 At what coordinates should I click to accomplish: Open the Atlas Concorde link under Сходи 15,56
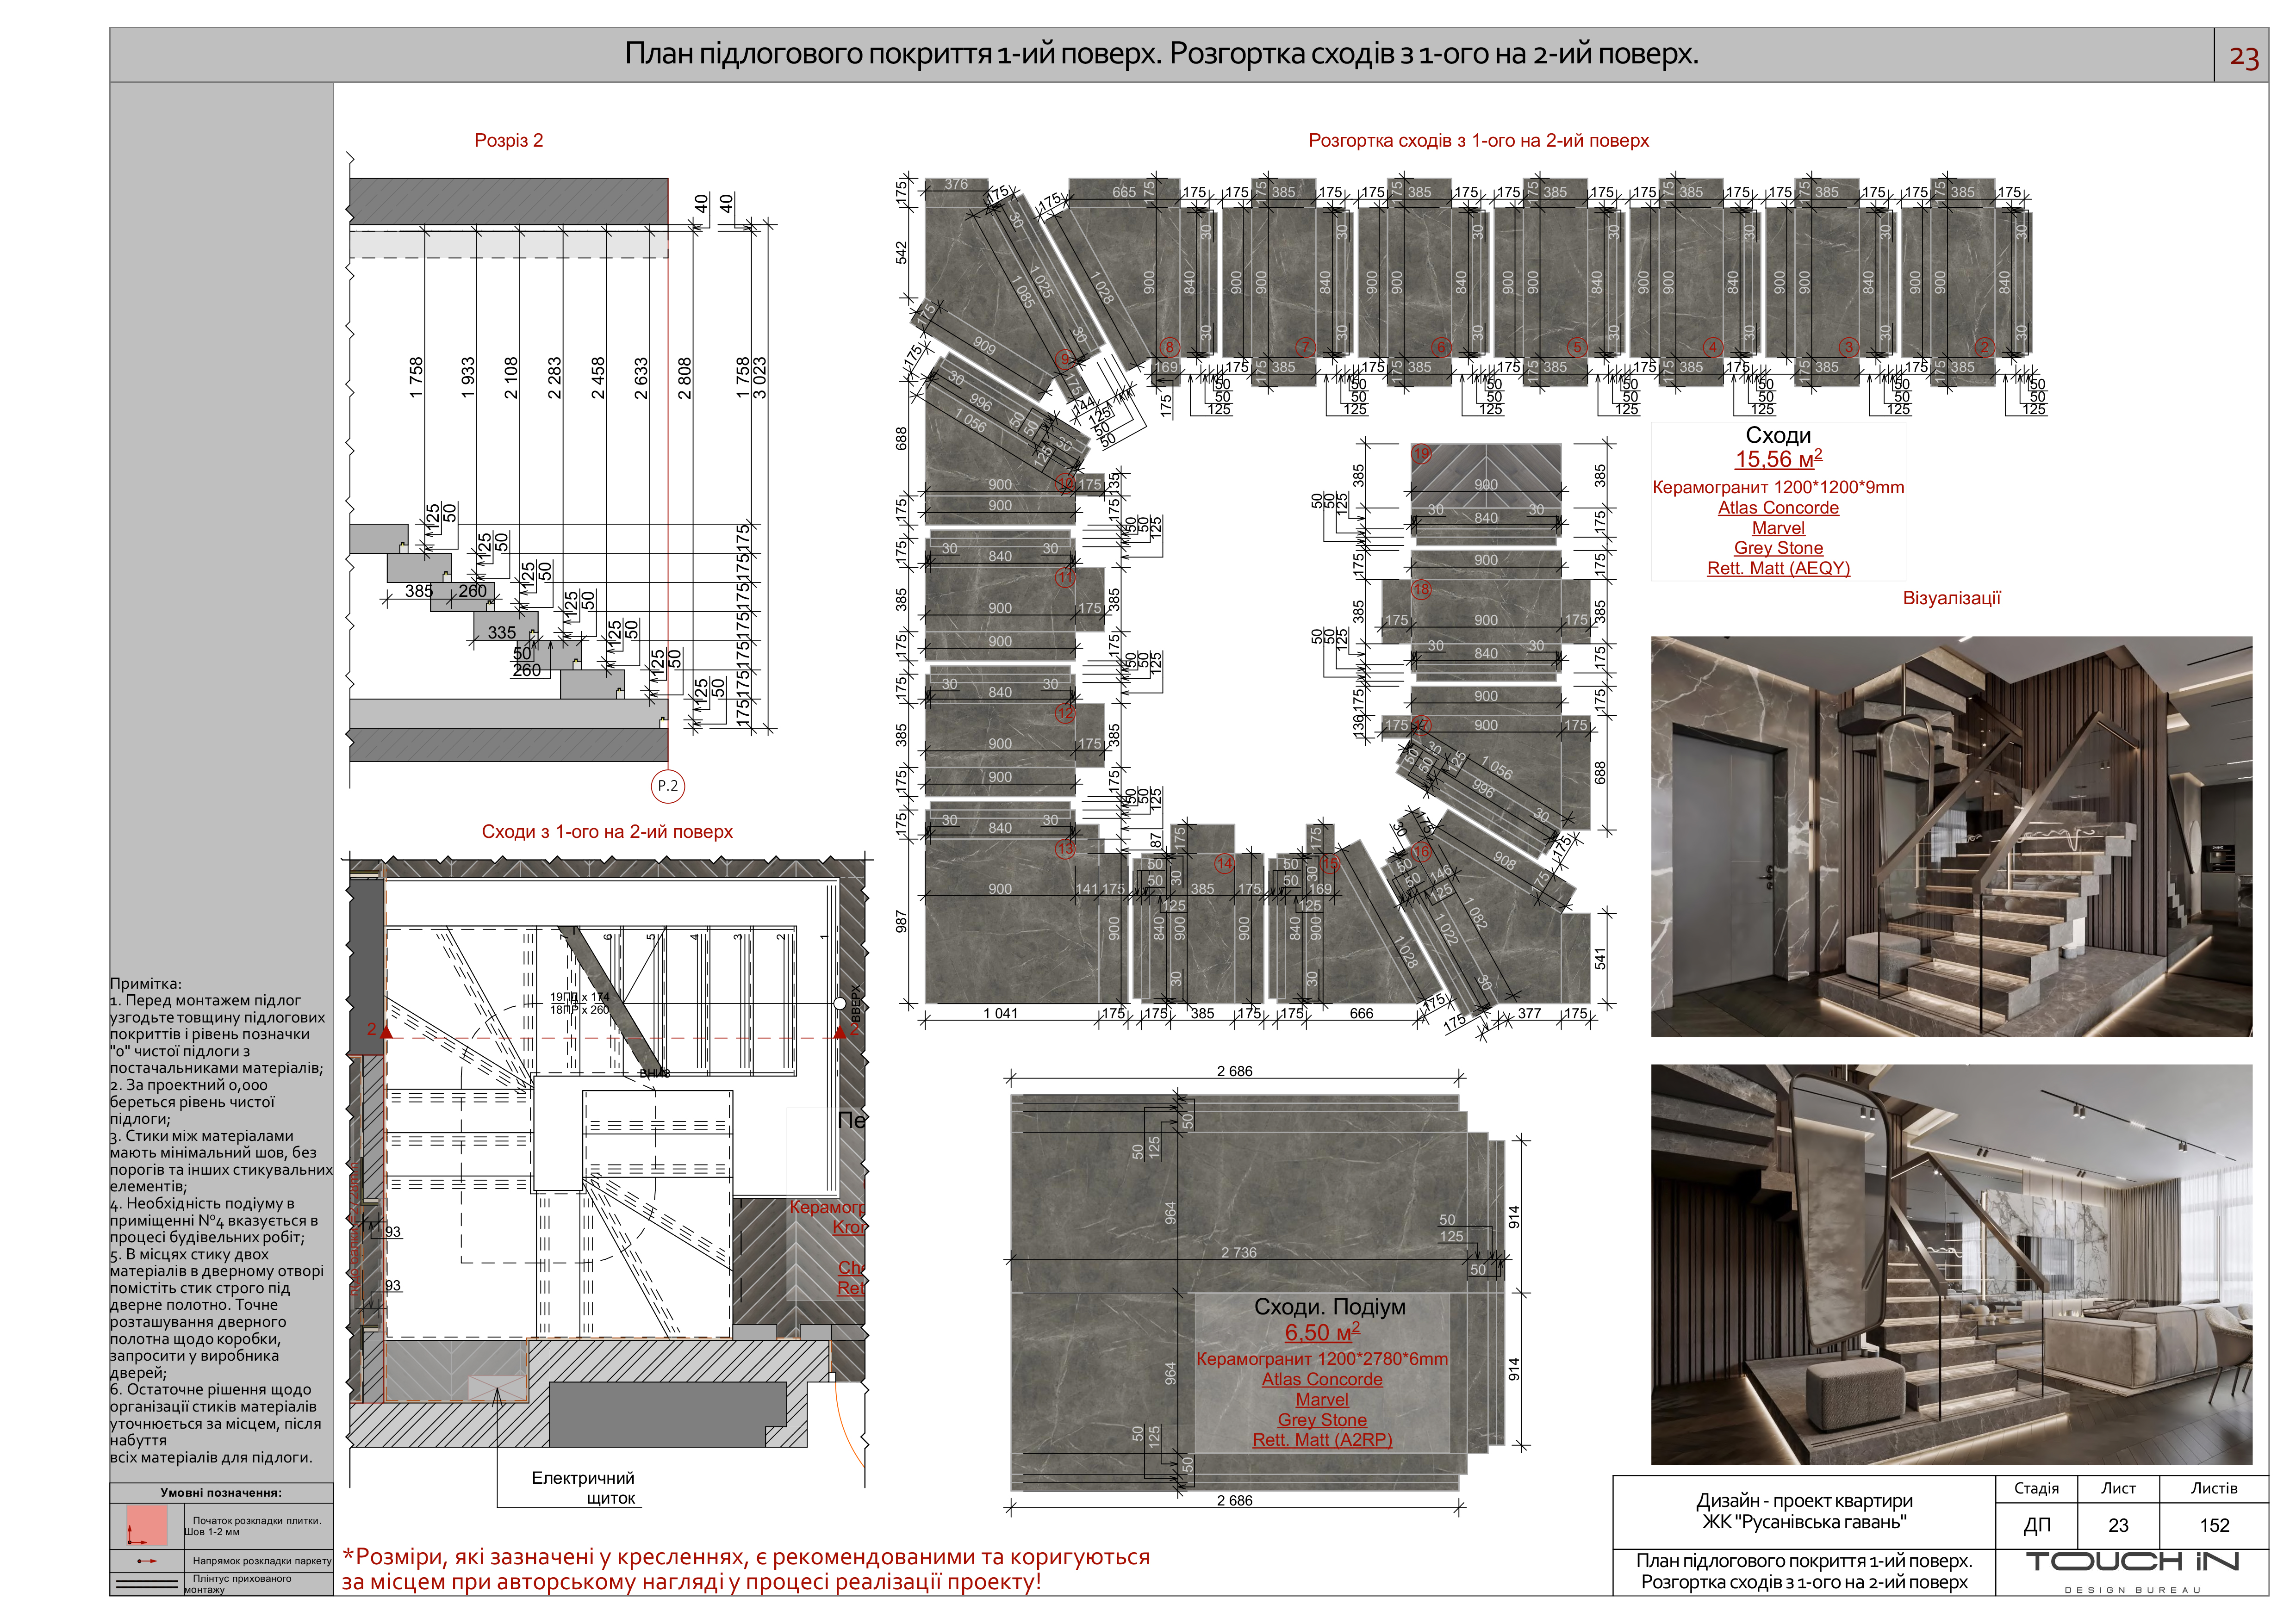[1778, 508]
